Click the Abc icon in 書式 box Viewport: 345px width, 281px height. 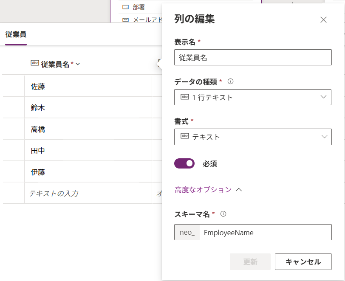coord(185,136)
